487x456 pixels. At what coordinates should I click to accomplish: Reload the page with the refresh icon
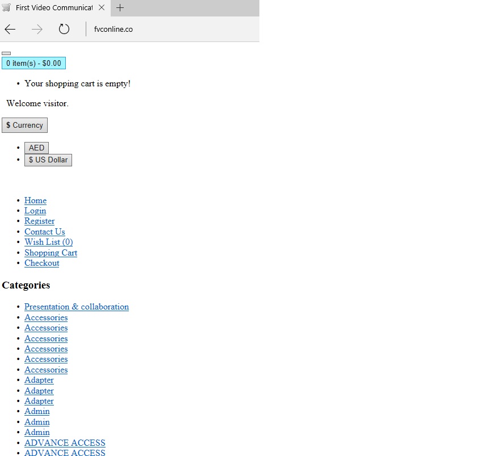pyautogui.click(x=64, y=29)
